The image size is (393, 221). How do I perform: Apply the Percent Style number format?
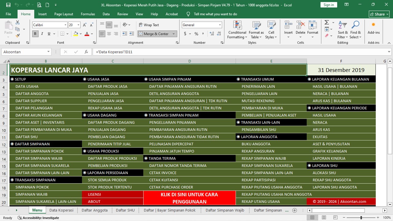196,34
